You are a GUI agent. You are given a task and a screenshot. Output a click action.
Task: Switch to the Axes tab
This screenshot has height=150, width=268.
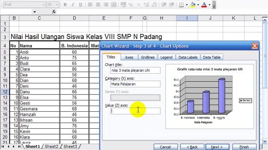pos(129,57)
